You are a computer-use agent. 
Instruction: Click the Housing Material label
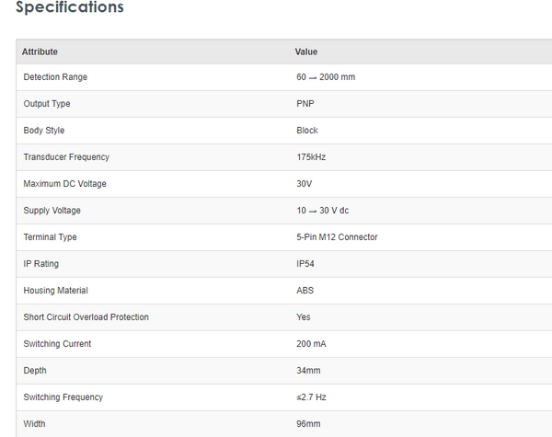click(x=56, y=291)
